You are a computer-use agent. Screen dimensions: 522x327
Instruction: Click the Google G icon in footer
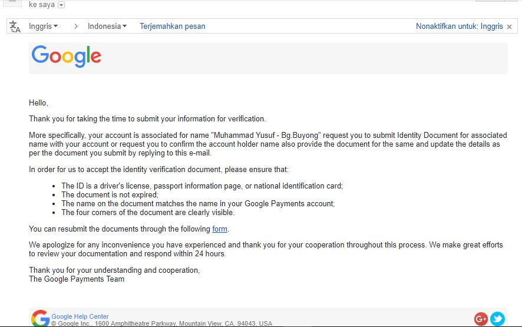(x=40, y=318)
